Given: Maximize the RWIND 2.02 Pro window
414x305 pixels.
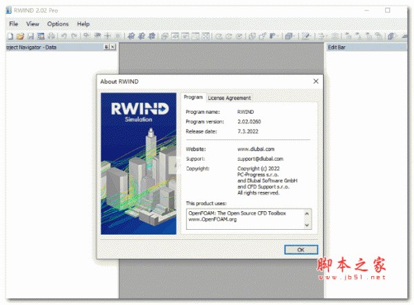Looking at the screenshot, I should (387, 10).
